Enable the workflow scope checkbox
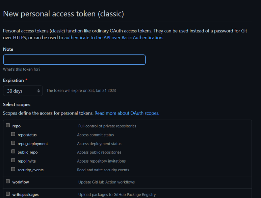Image resolution: width=261 pixels, height=198 pixels. click(8, 181)
